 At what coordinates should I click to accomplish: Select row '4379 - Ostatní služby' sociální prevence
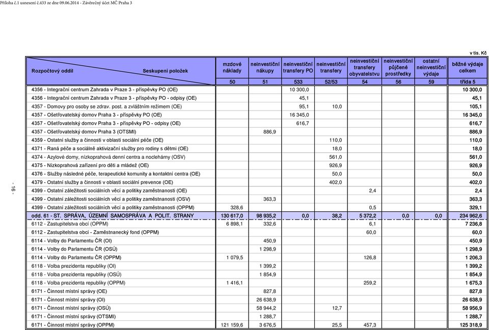256,182
